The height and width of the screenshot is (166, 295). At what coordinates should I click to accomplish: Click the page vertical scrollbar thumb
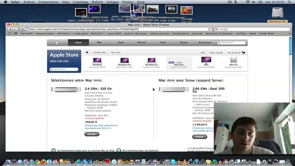click(290, 46)
